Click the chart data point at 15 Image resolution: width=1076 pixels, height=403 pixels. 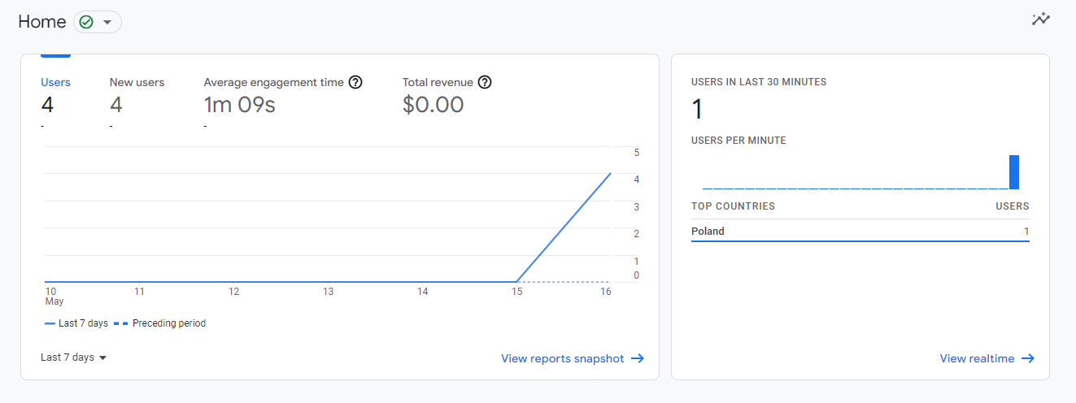click(516, 282)
